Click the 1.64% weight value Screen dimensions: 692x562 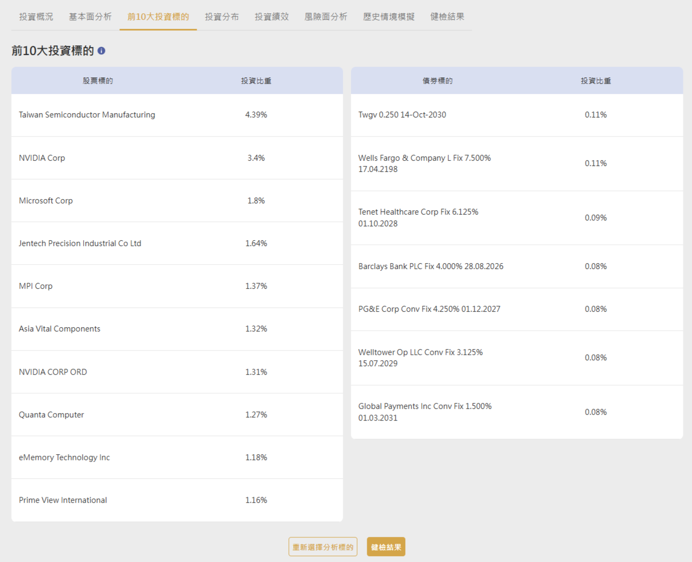click(x=256, y=243)
